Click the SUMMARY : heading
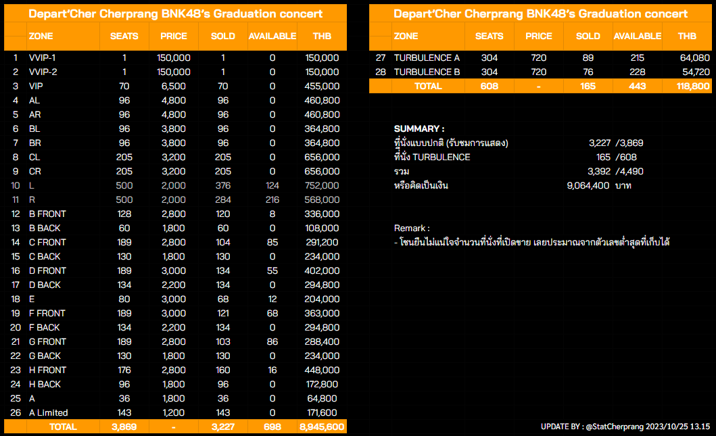This screenshot has width=716, height=436. pos(419,128)
